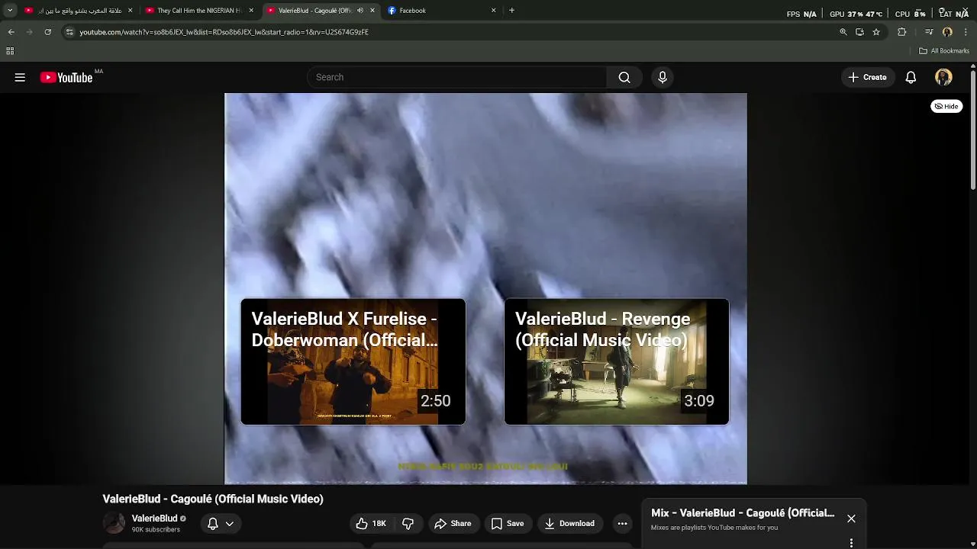The height and width of the screenshot is (549, 977).
Task: Close the Facebook tab
Action: (x=493, y=11)
